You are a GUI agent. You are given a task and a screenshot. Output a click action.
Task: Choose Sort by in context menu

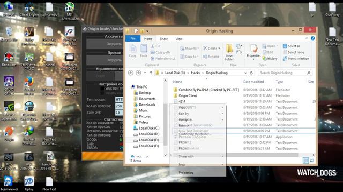coord(198,114)
